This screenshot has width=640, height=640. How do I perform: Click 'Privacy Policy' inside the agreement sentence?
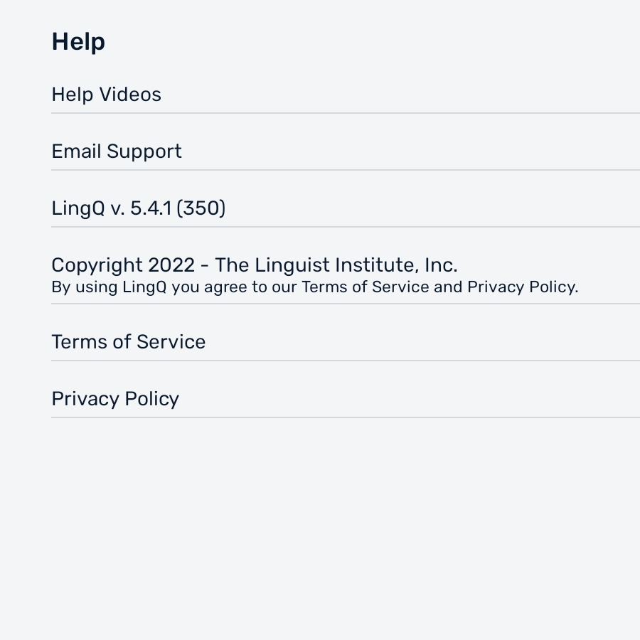click(521, 287)
